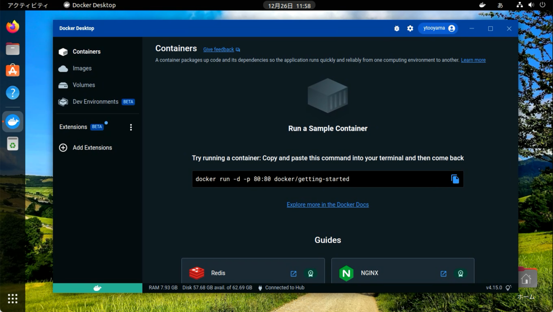Click the docker run command text box
Image resolution: width=553 pixels, height=312 pixels.
328,179
